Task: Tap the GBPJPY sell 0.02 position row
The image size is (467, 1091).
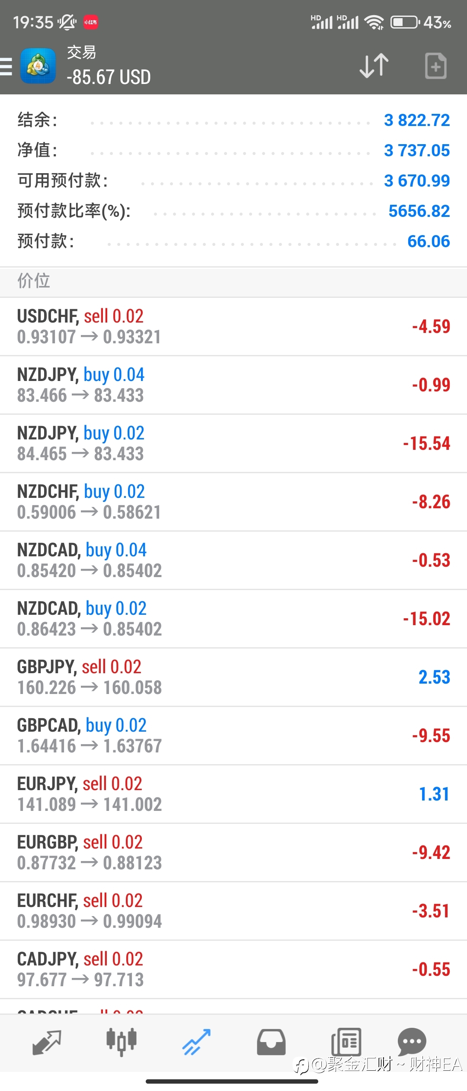Action: [233, 677]
